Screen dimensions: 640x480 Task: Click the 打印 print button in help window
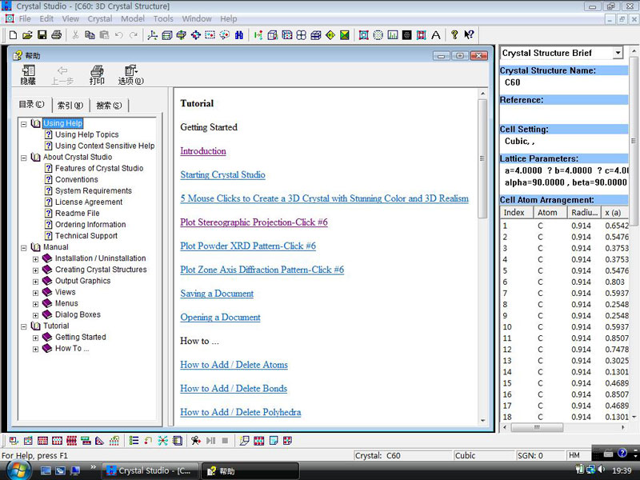(97, 74)
